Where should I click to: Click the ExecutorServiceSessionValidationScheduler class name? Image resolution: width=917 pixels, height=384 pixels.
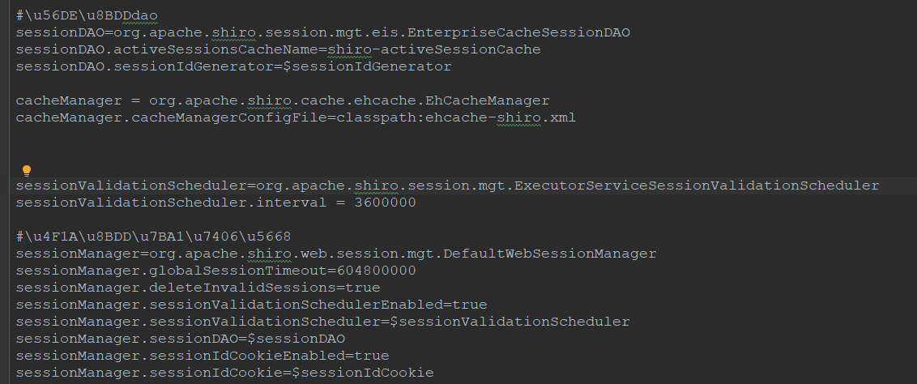[697, 186]
